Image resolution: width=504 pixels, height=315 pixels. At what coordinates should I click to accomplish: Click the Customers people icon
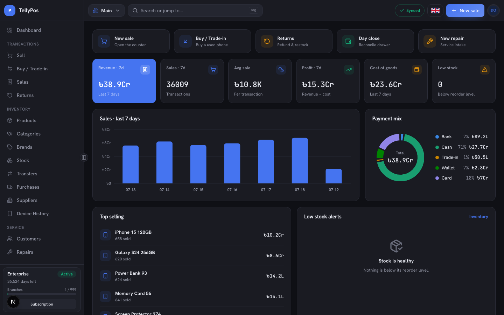tap(10, 239)
